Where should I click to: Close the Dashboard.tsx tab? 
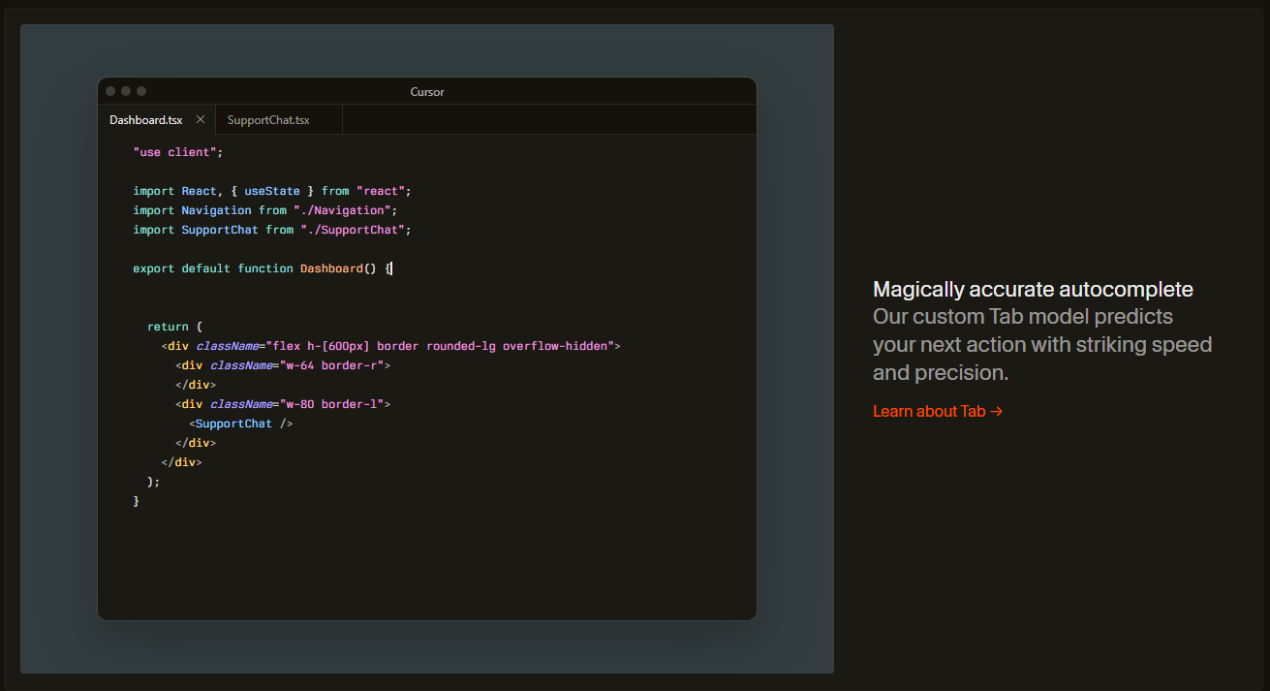[x=201, y=119]
